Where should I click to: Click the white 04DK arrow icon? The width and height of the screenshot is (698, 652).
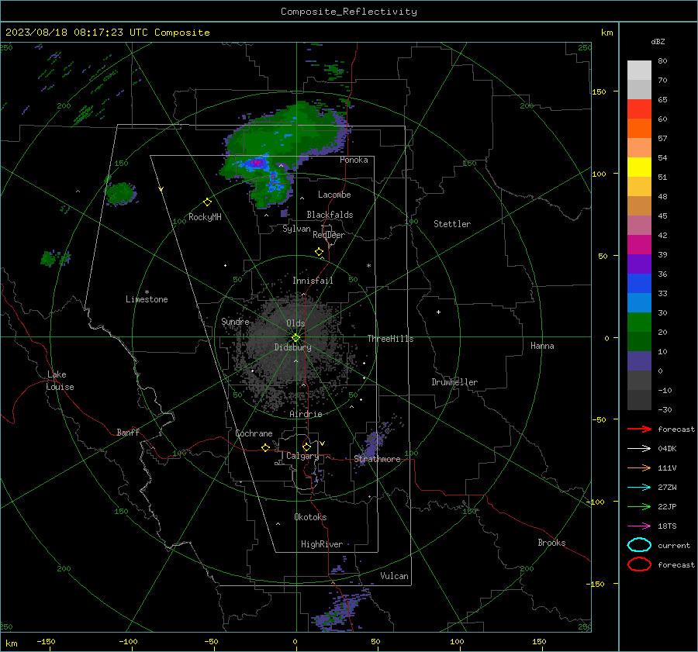[639, 448]
